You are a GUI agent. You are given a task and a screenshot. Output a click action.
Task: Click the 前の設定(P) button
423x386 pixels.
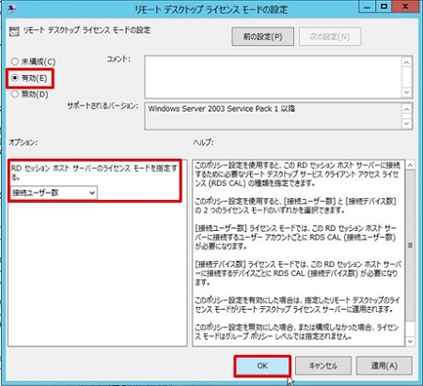click(262, 37)
